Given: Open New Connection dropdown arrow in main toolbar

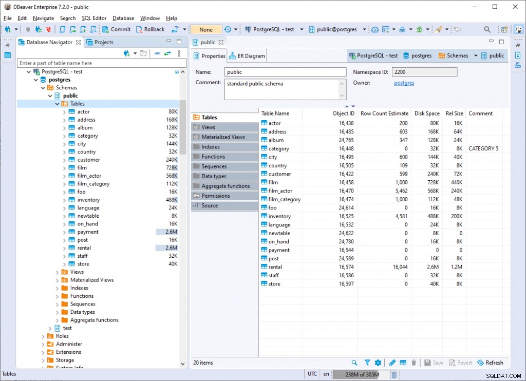Looking at the screenshot, I should point(16,29).
